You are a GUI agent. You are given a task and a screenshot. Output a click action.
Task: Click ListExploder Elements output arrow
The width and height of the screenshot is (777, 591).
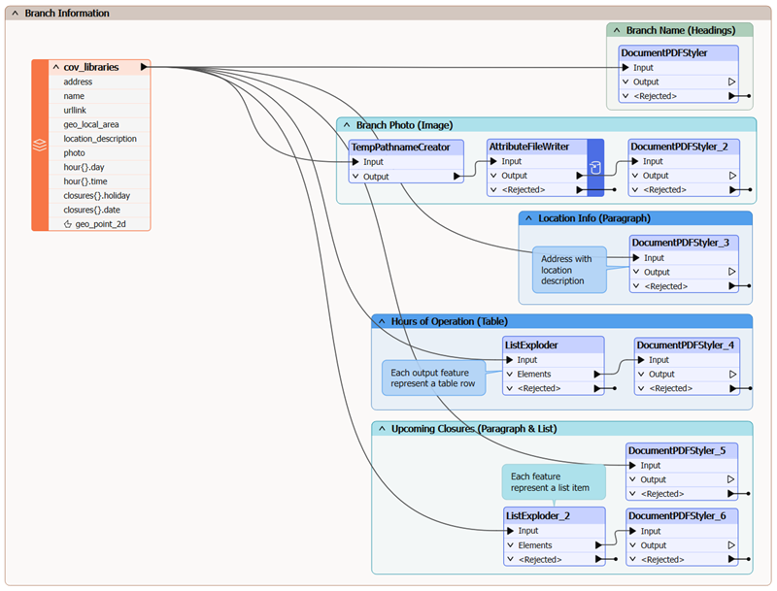(x=597, y=375)
